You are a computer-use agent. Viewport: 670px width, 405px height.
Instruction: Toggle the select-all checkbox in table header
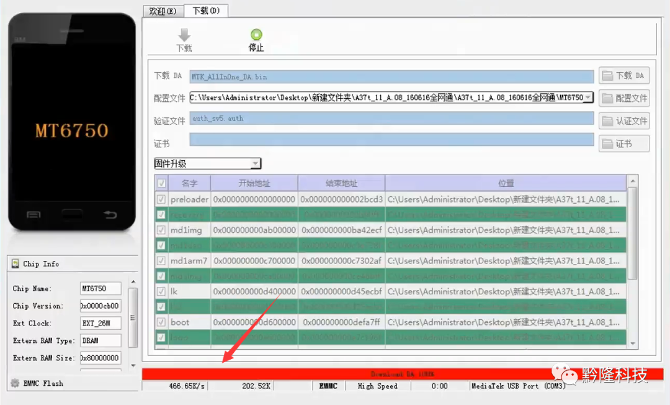(161, 183)
